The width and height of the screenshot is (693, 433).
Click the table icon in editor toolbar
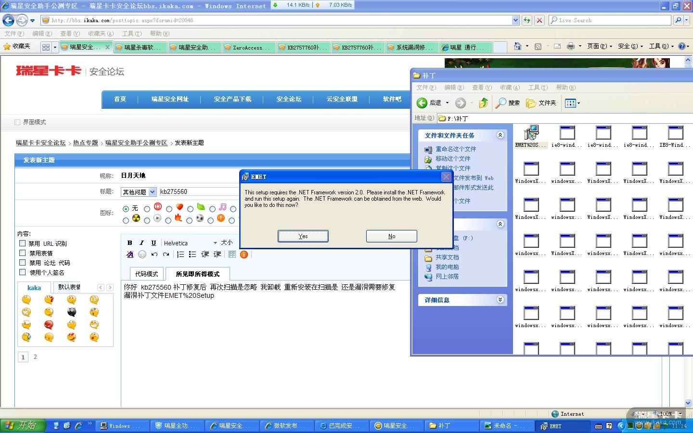tap(232, 255)
